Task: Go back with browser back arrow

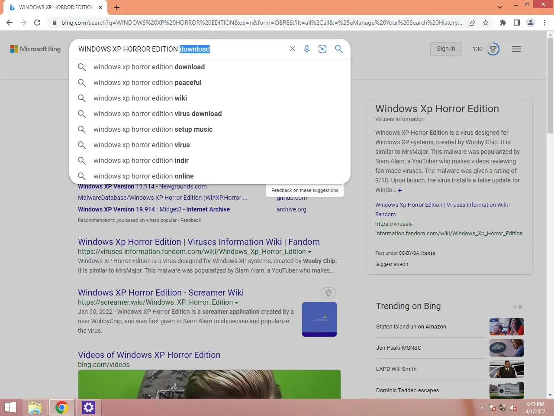Action: [x=10, y=23]
